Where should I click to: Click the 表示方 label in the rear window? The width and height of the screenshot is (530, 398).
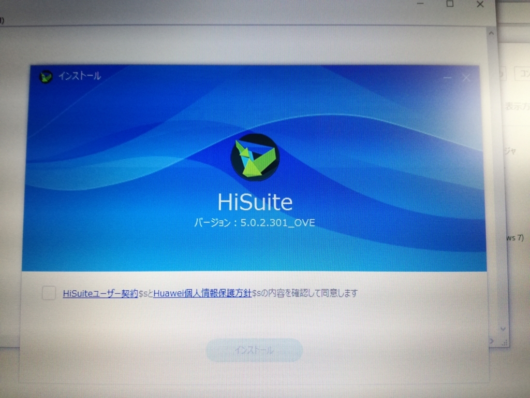(517, 106)
